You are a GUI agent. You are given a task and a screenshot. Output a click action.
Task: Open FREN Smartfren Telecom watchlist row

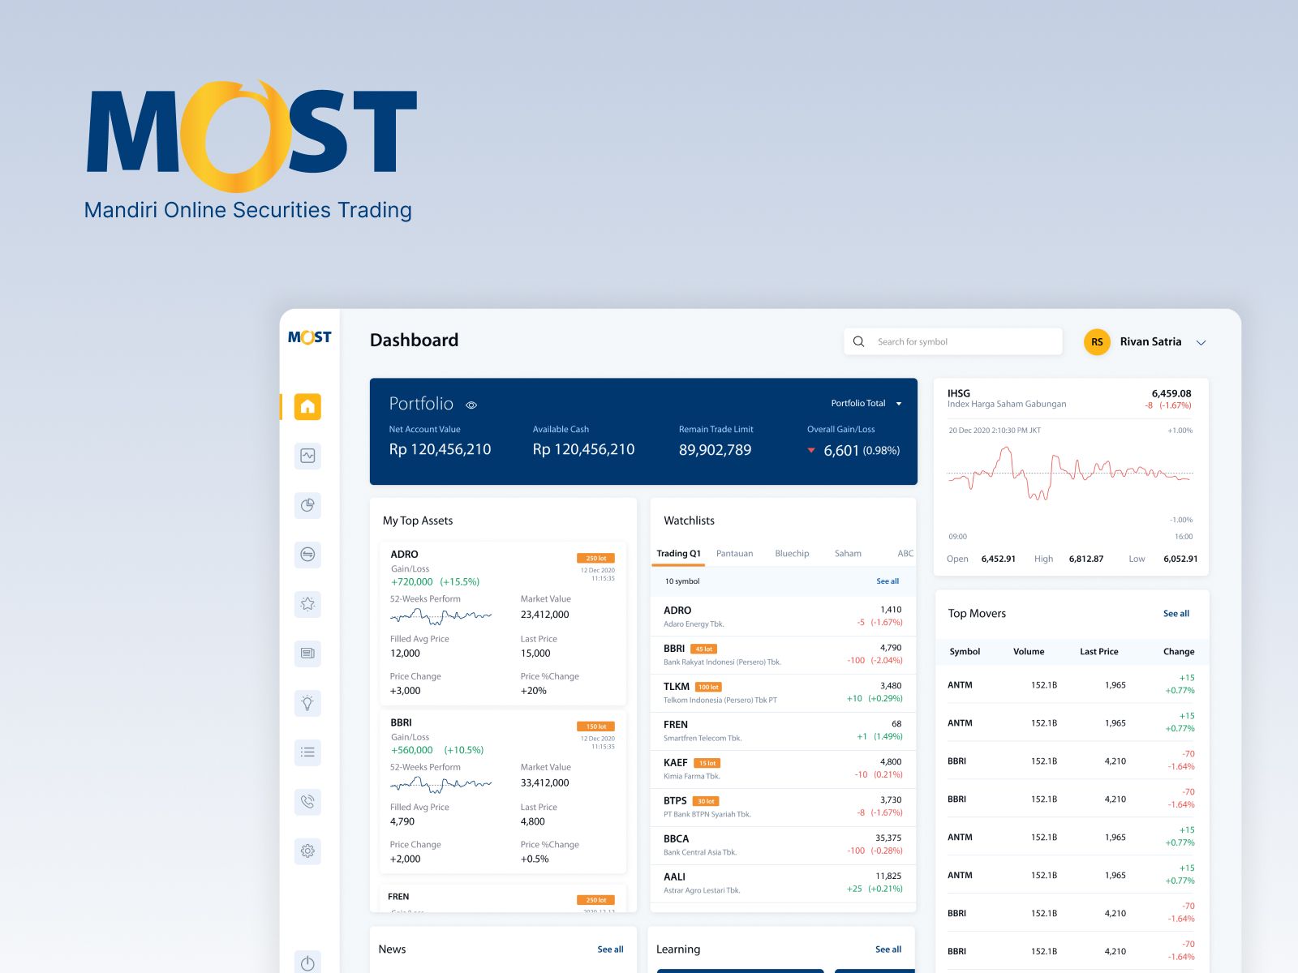pos(783,731)
